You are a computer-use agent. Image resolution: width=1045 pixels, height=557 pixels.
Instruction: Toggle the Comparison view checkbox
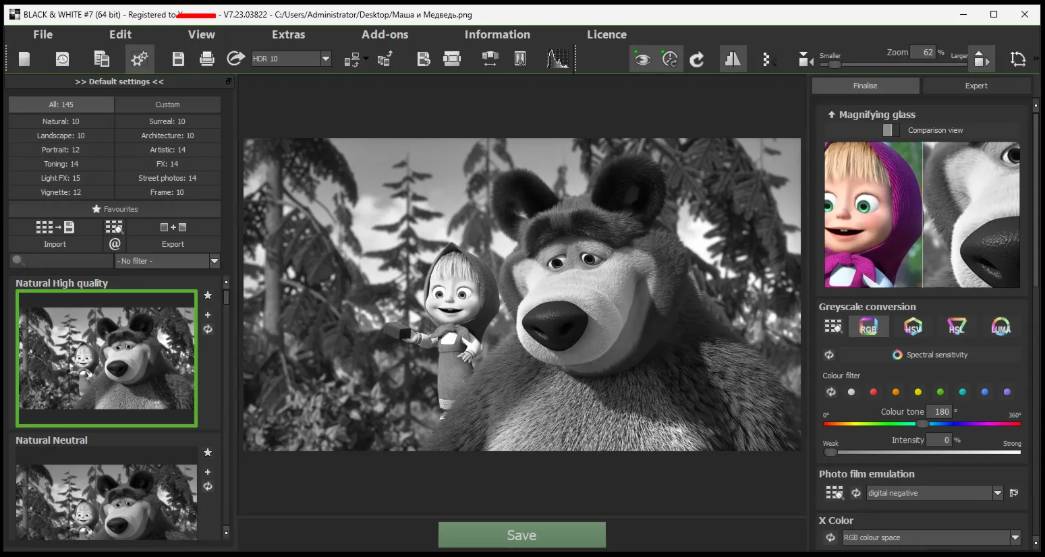point(891,130)
